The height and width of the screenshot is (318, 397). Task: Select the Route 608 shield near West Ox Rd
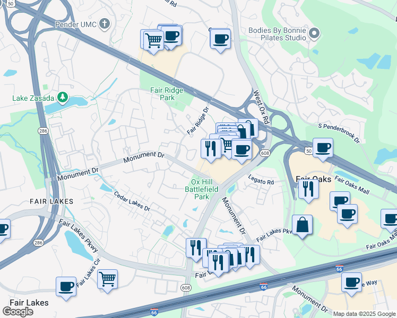pos(265,153)
